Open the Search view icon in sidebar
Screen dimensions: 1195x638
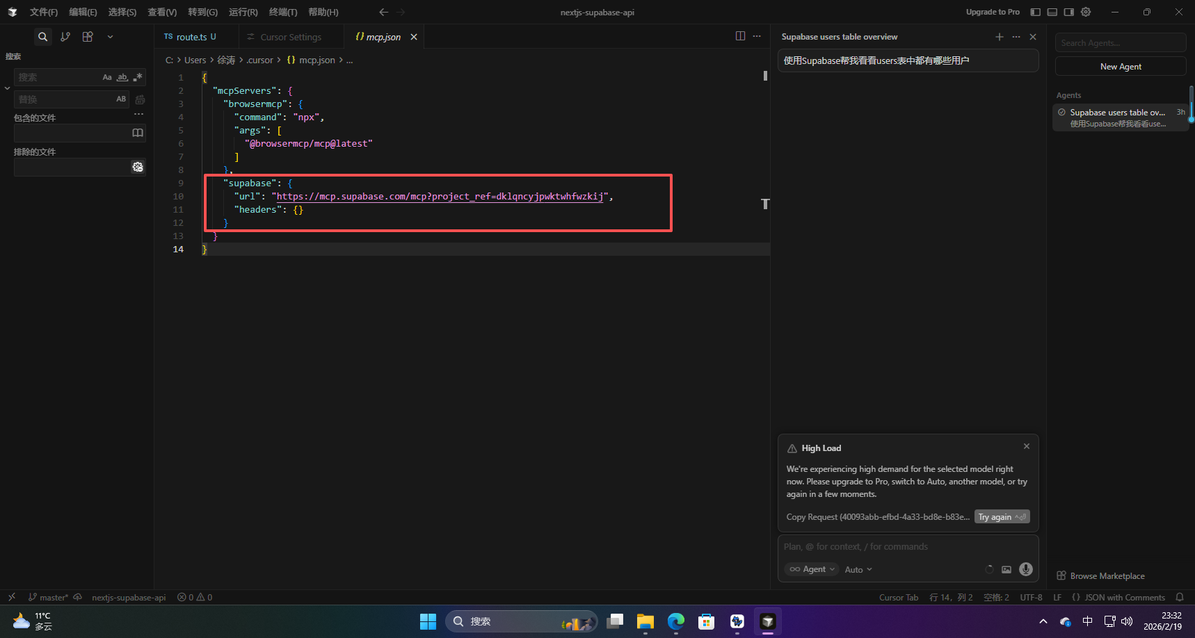43,37
